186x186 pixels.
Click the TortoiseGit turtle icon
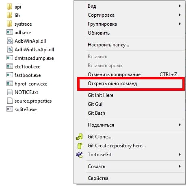(79, 155)
